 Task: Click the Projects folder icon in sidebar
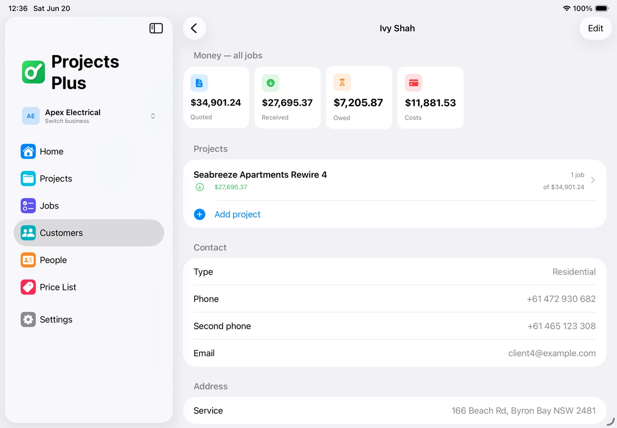click(28, 179)
